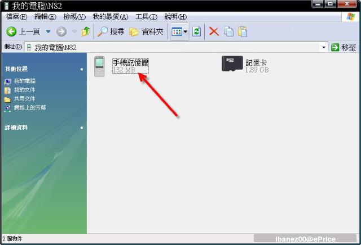
Task: Minimize the N82 explorer window
Action: (318, 4)
